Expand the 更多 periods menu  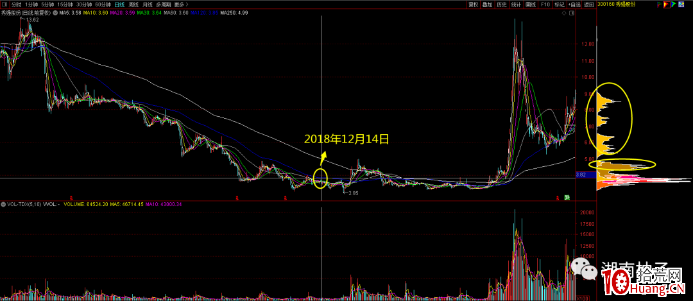[180, 4]
